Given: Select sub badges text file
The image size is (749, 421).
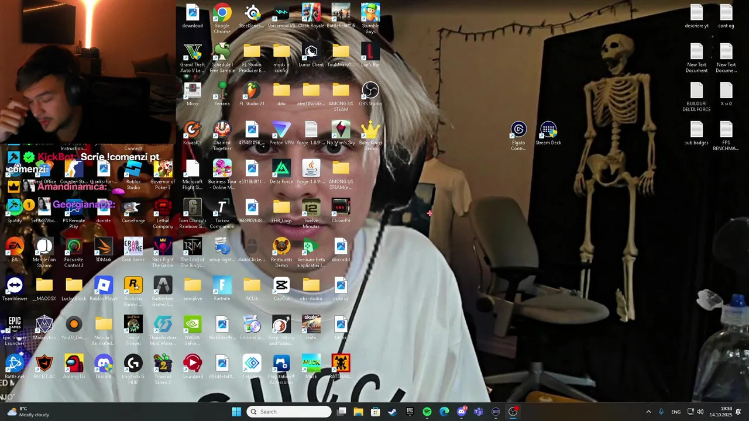Looking at the screenshot, I should tap(696, 133).
